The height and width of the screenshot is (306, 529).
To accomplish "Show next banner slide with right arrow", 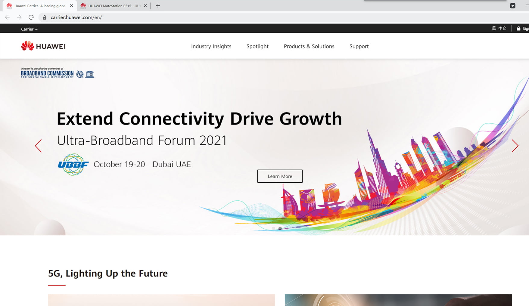I will 515,146.
